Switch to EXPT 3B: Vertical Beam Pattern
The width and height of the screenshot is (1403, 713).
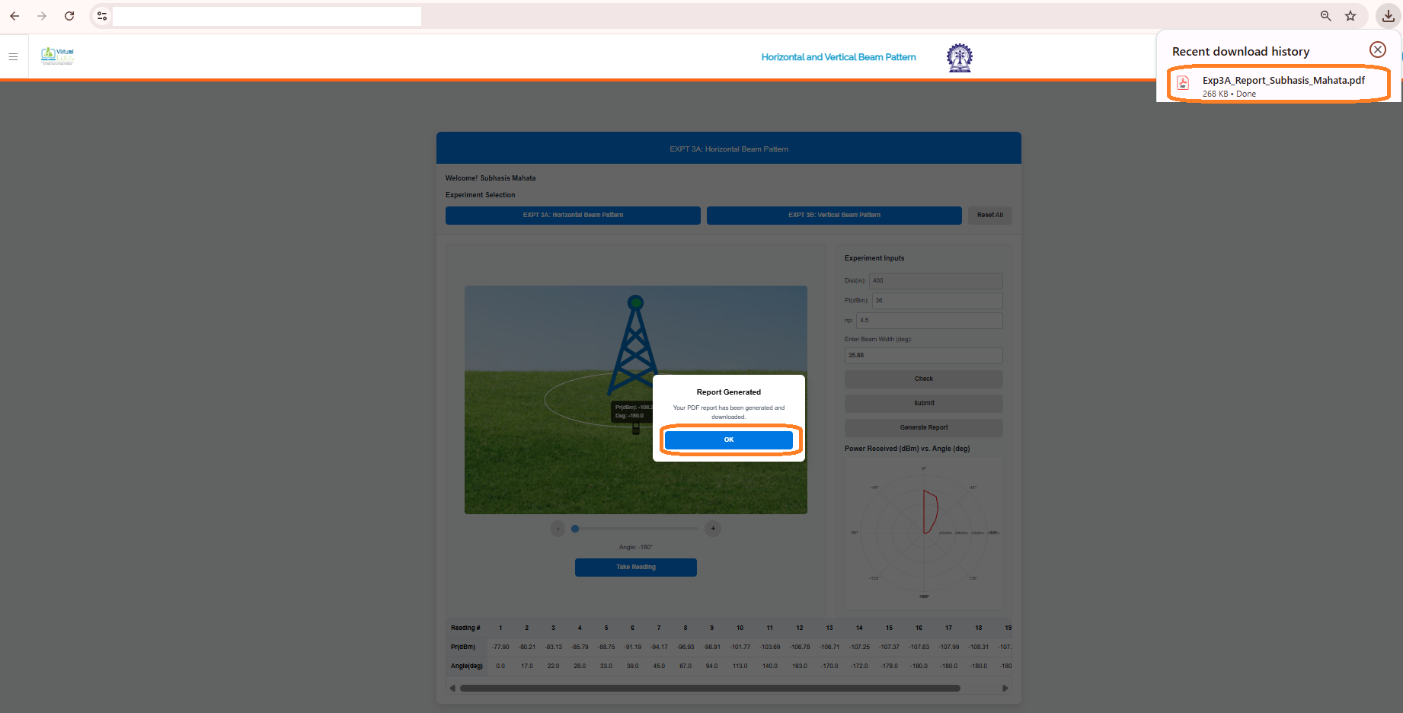point(834,216)
